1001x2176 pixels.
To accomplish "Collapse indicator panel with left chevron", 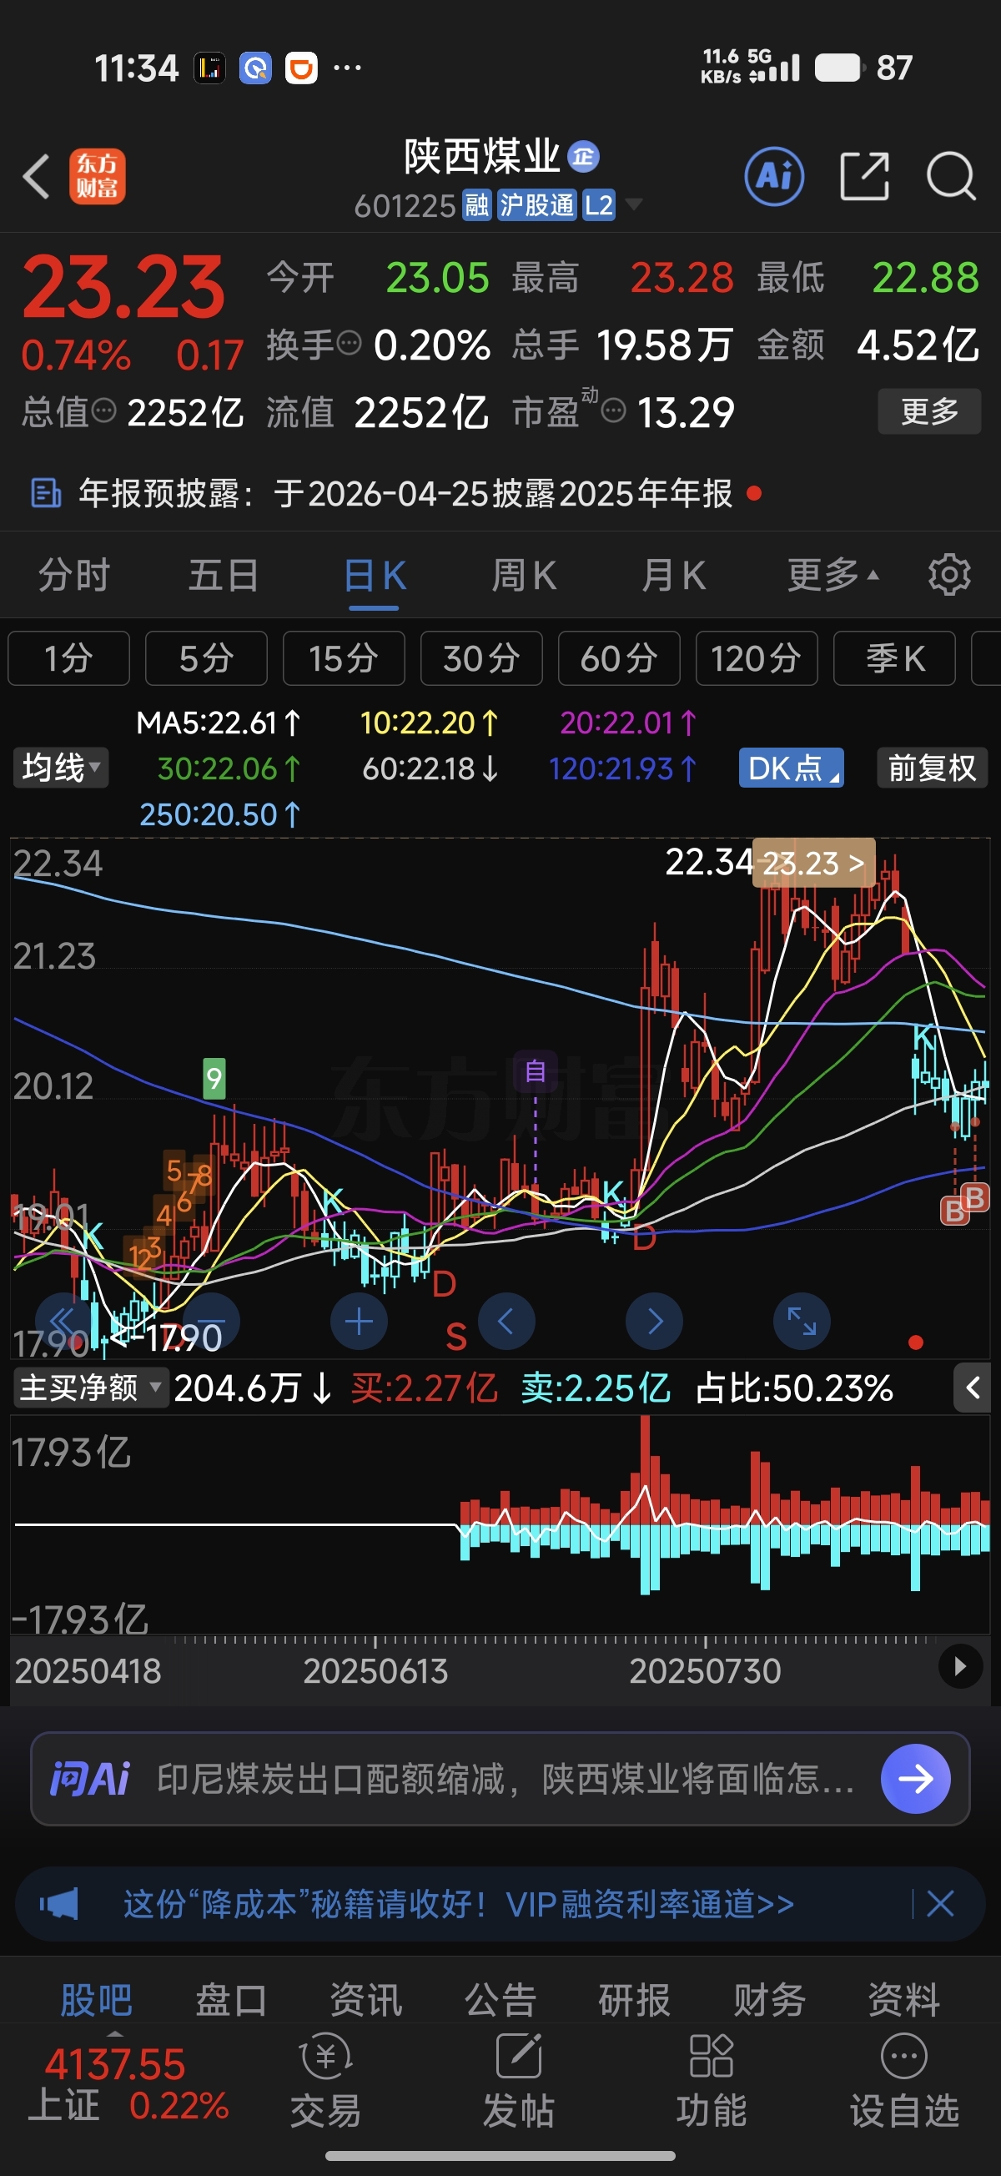I will 973,1387.
